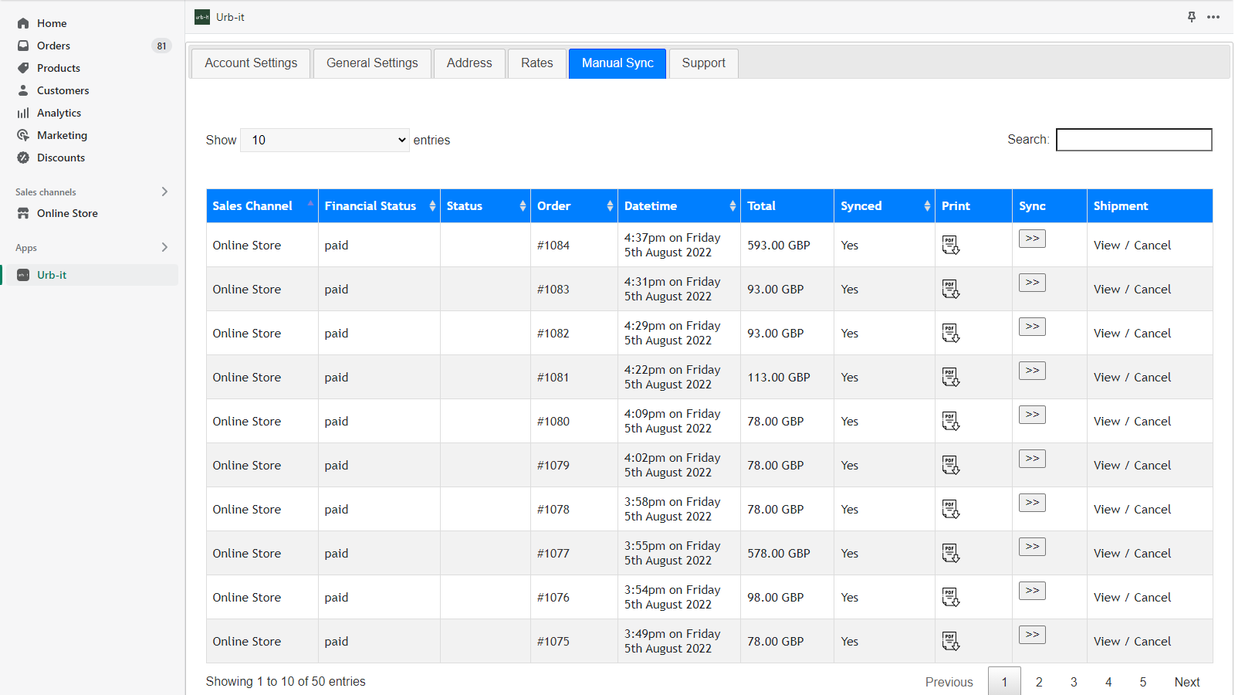The width and height of the screenshot is (1235, 695).
Task: Click View link for order #1082 shipment
Action: click(x=1106, y=334)
